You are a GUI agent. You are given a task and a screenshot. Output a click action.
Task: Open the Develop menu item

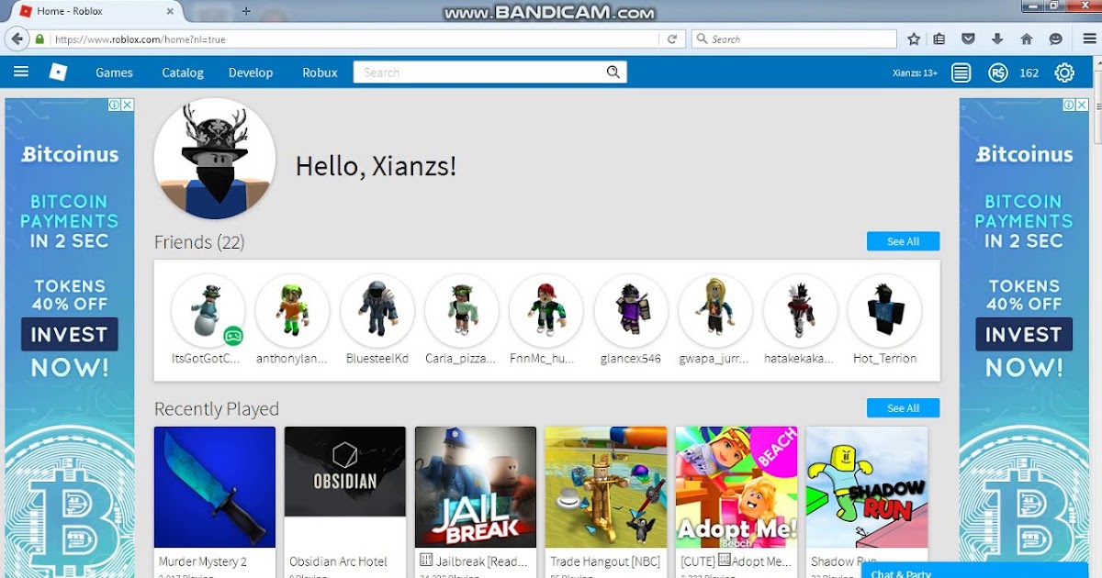pos(251,72)
